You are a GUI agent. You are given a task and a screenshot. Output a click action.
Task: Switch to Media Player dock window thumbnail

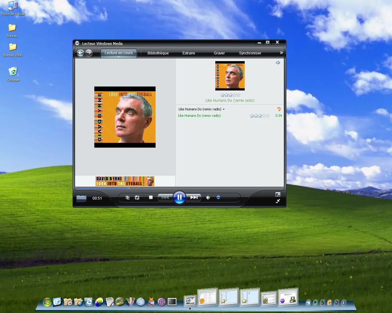(190, 301)
